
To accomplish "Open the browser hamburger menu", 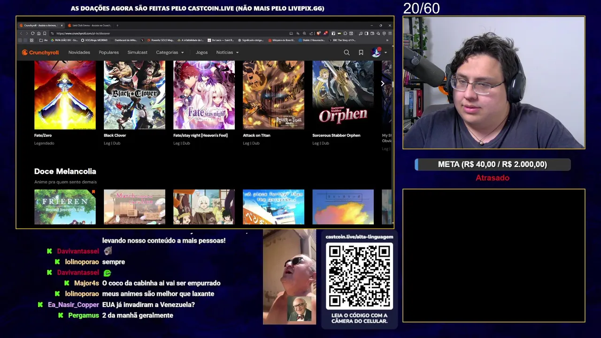I will click(390, 33).
